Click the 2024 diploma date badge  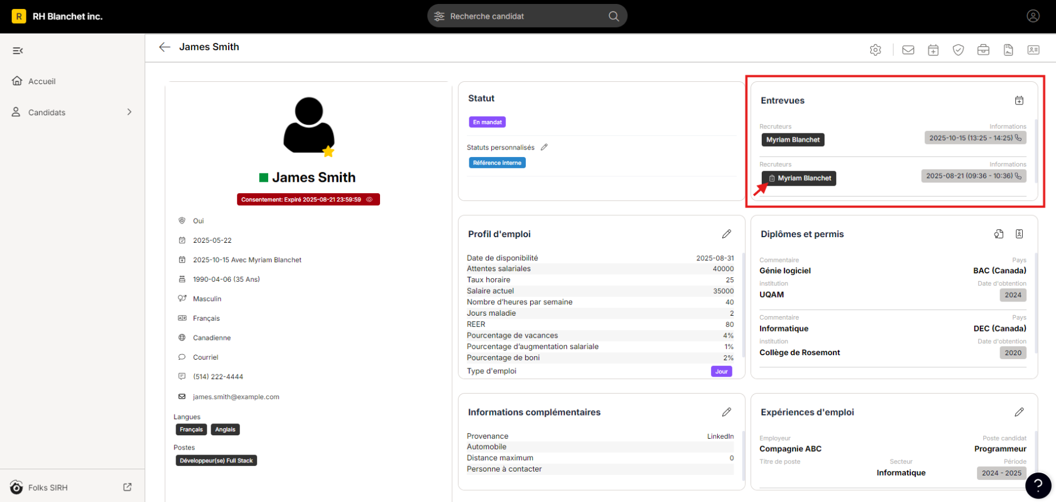coord(1013,295)
